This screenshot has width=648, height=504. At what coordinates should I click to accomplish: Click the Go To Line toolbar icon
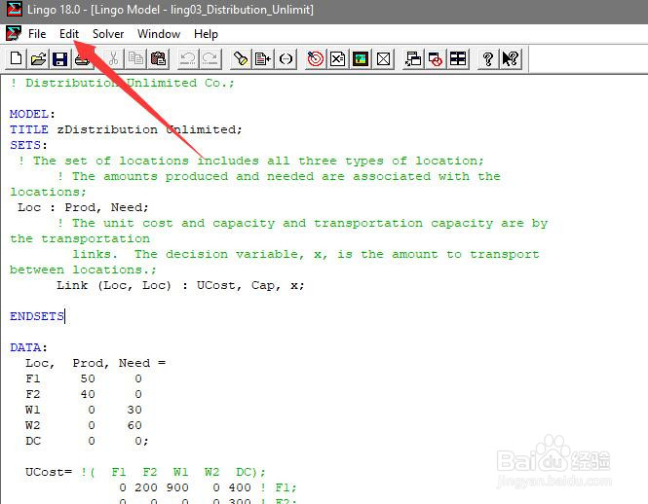(x=263, y=59)
